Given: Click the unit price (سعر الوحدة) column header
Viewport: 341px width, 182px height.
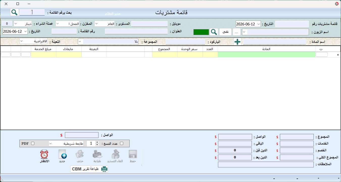Looking at the screenshot, I should [x=190, y=49].
